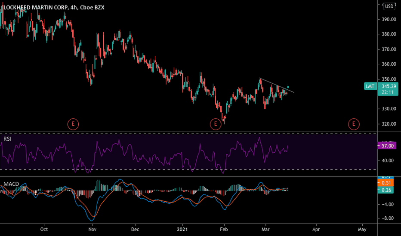Click the RSI value 57.00 label
Image resolution: width=401 pixels, height=236 pixels.
pyautogui.click(x=387, y=146)
